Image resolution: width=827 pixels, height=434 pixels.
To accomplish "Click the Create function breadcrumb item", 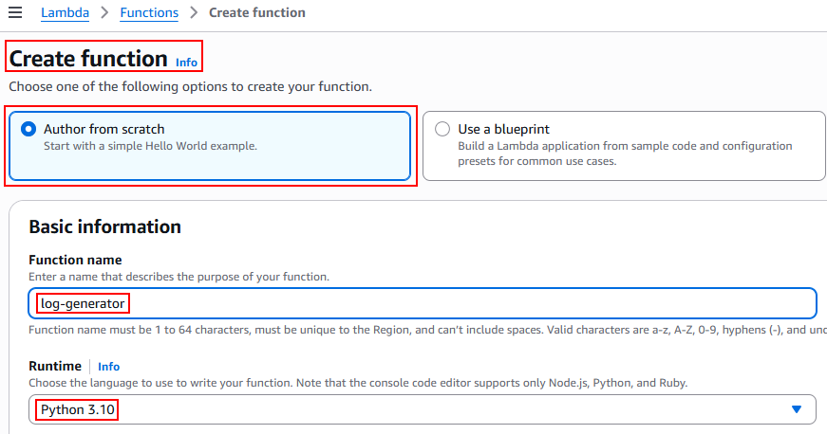I will (x=256, y=13).
